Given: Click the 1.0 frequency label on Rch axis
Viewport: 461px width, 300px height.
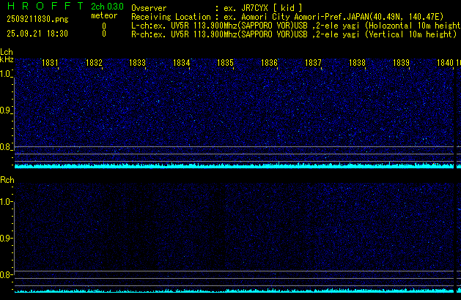Looking at the screenshot, I should tap(7, 201).
